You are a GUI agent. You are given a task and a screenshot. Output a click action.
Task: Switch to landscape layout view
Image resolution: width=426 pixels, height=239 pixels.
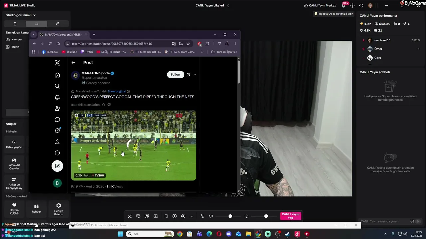[x=36, y=24]
